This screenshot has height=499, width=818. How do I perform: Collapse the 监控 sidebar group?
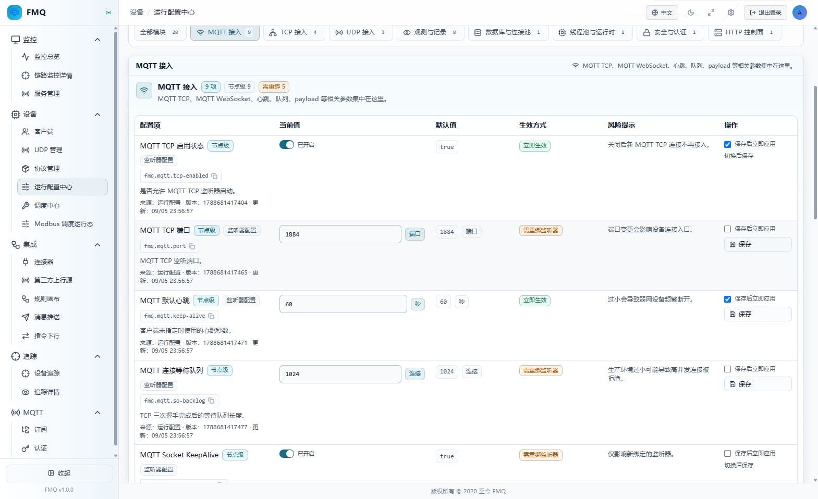coord(97,40)
